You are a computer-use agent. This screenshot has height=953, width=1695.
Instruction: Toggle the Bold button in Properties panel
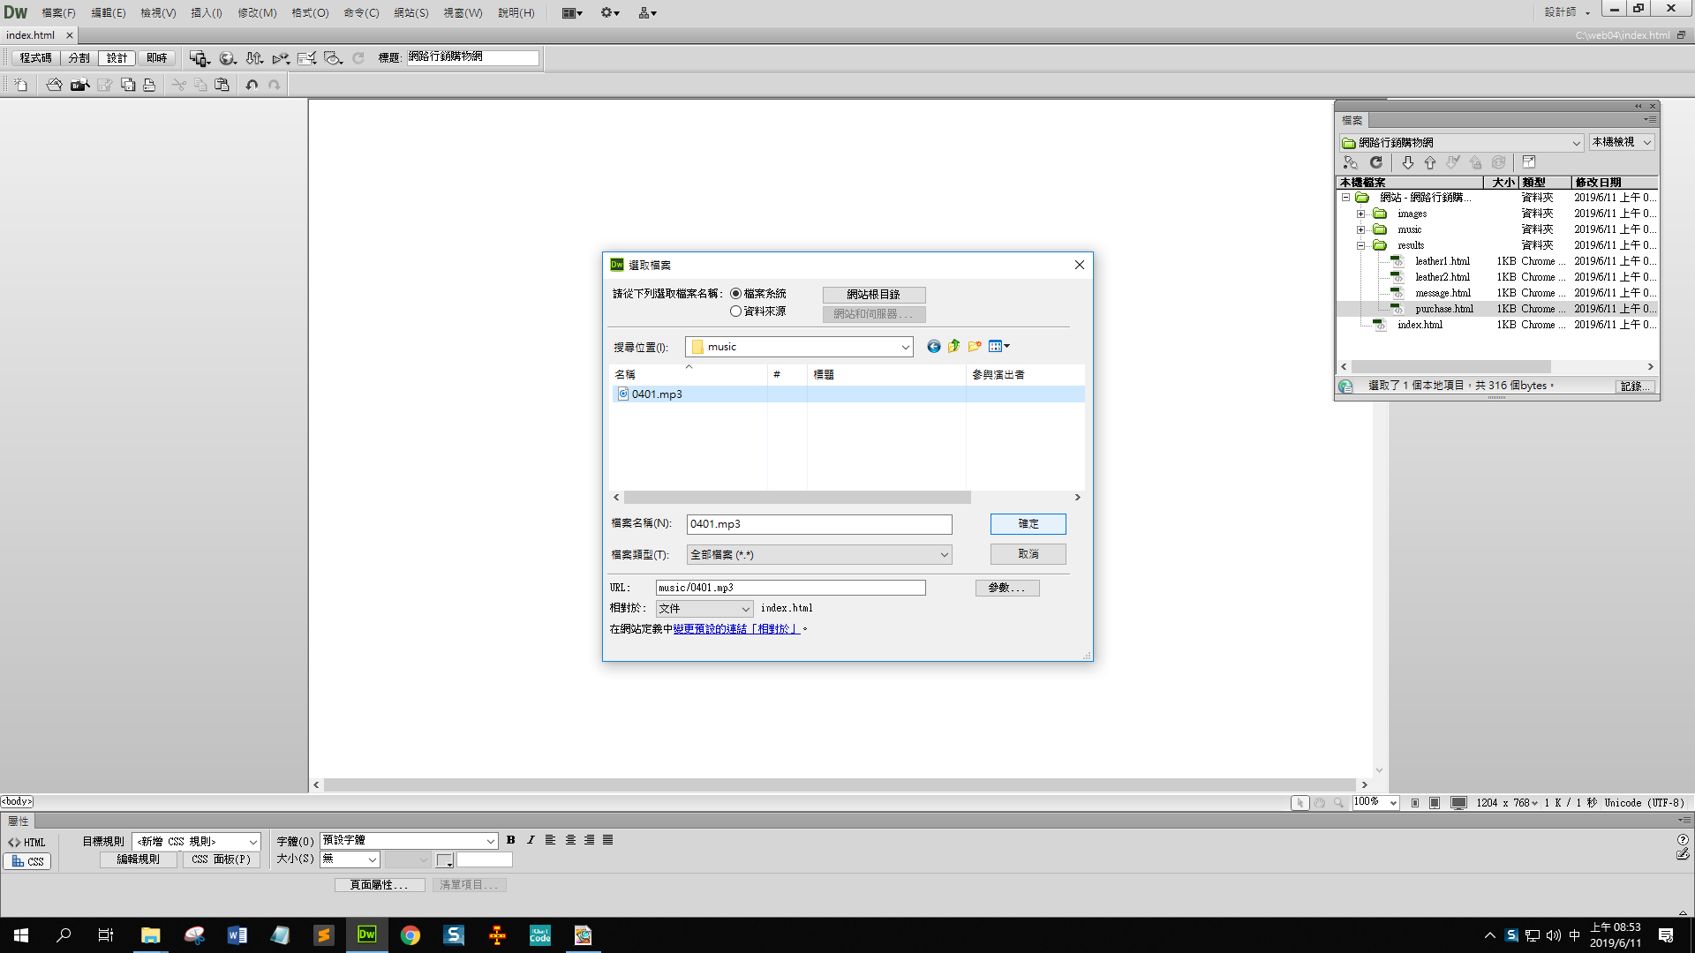510,840
